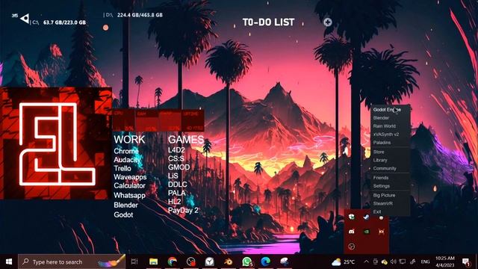Switch the ENG input language indicator
The height and width of the screenshot is (269, 478).
425,262
